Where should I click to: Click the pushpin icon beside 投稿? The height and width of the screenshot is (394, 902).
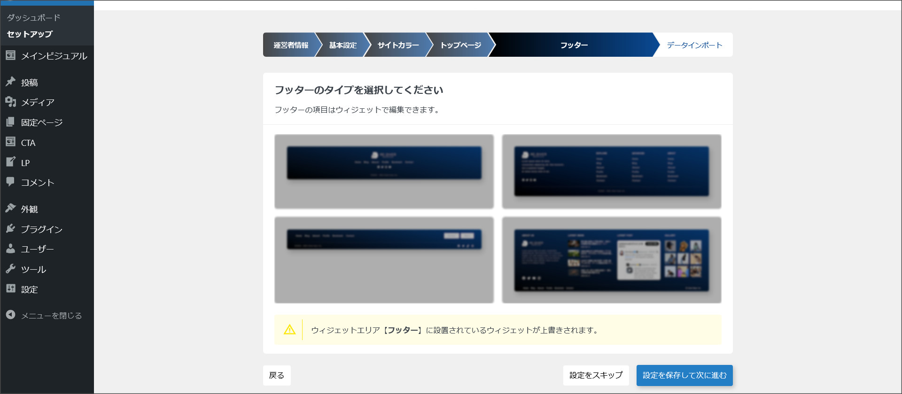point(10,82)
